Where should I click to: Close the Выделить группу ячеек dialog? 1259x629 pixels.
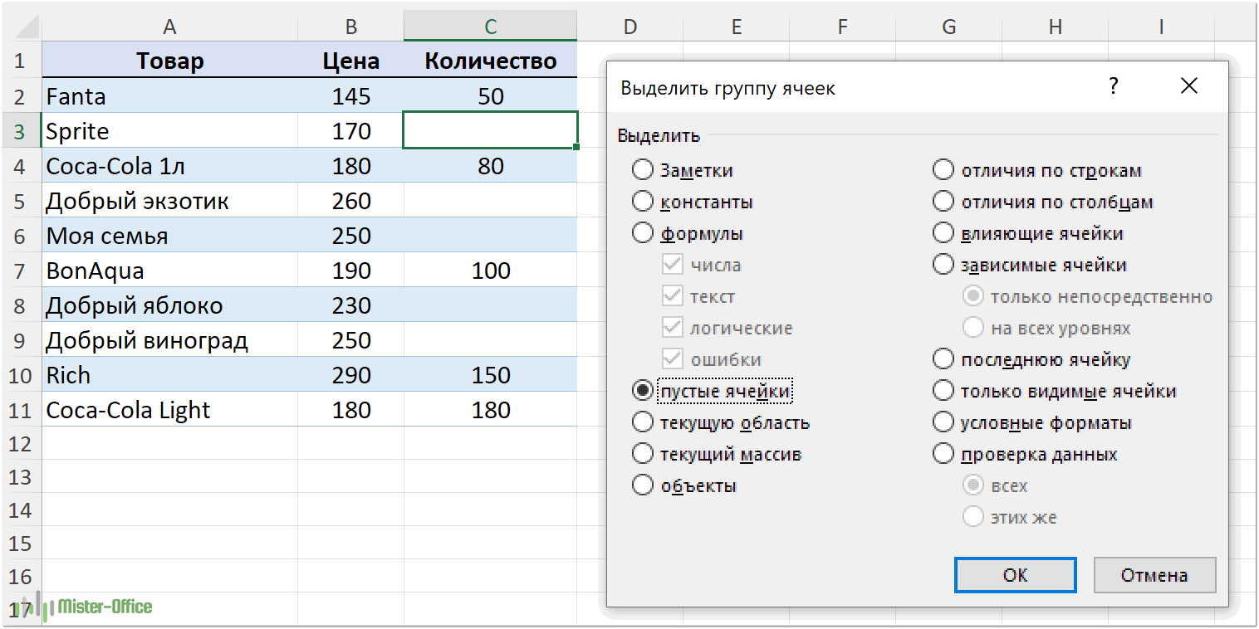click(1188, 86)
